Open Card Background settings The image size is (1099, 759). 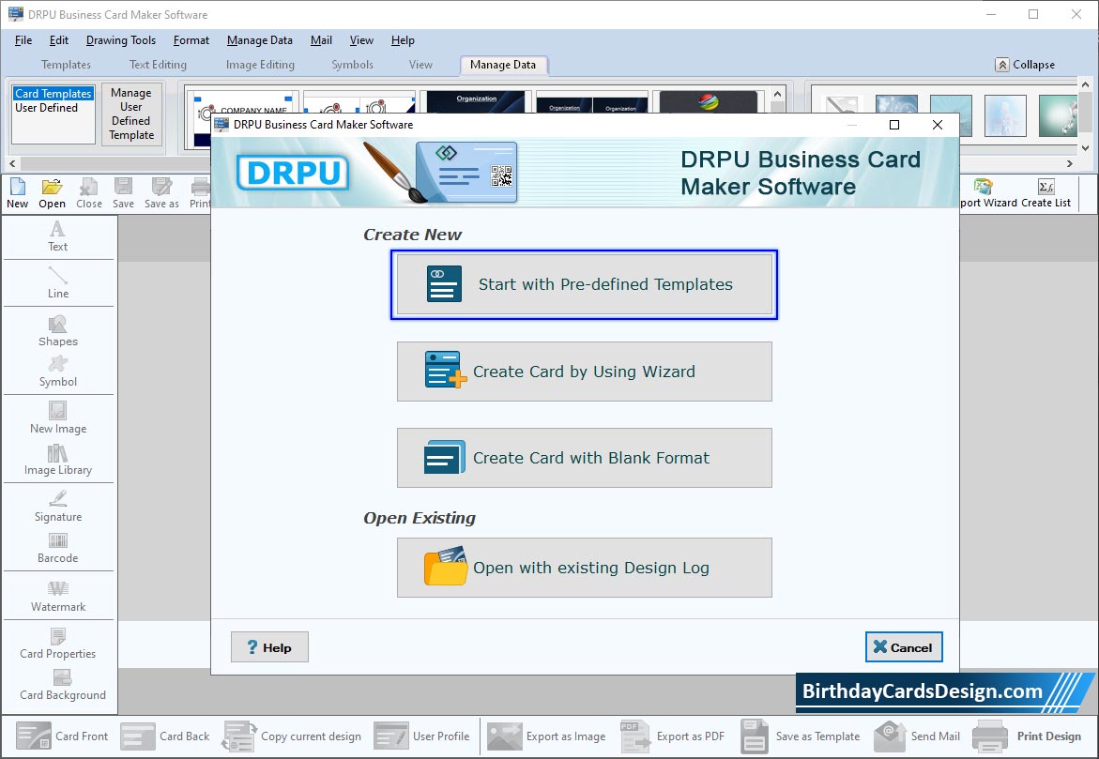(x=62, y=685)
